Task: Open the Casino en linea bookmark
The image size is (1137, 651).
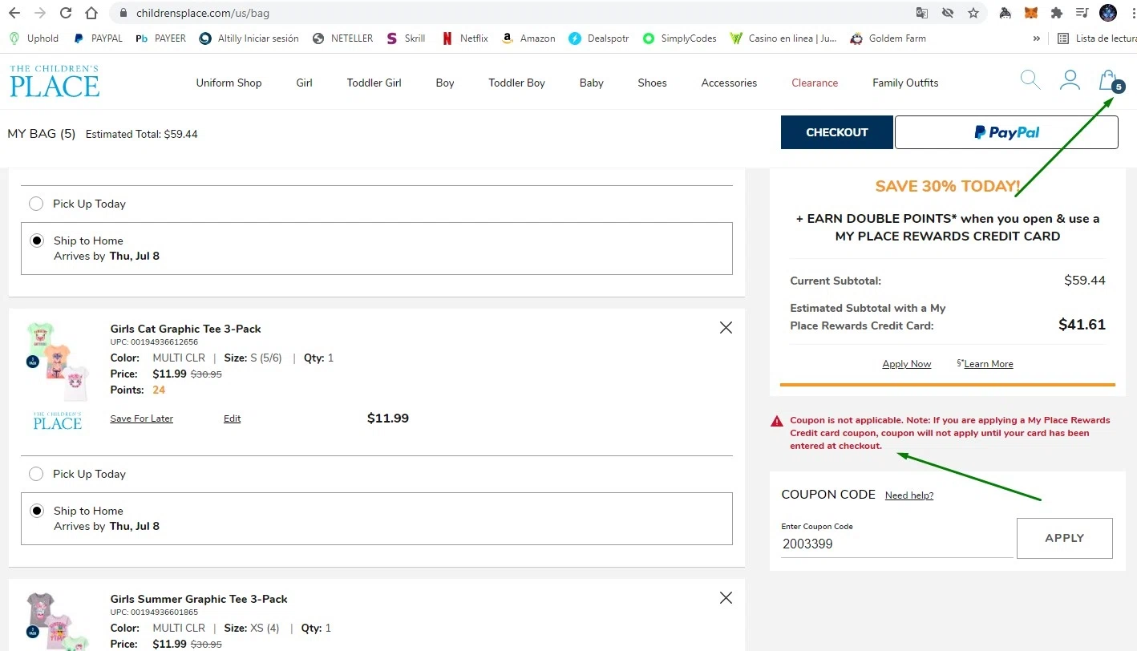Action: click(x=783, y=38)
